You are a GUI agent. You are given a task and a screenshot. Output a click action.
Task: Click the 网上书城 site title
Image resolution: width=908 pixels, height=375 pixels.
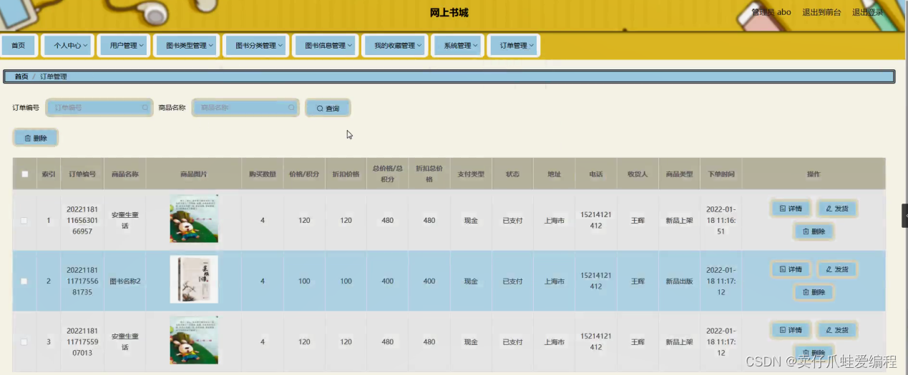click(449, 13)
